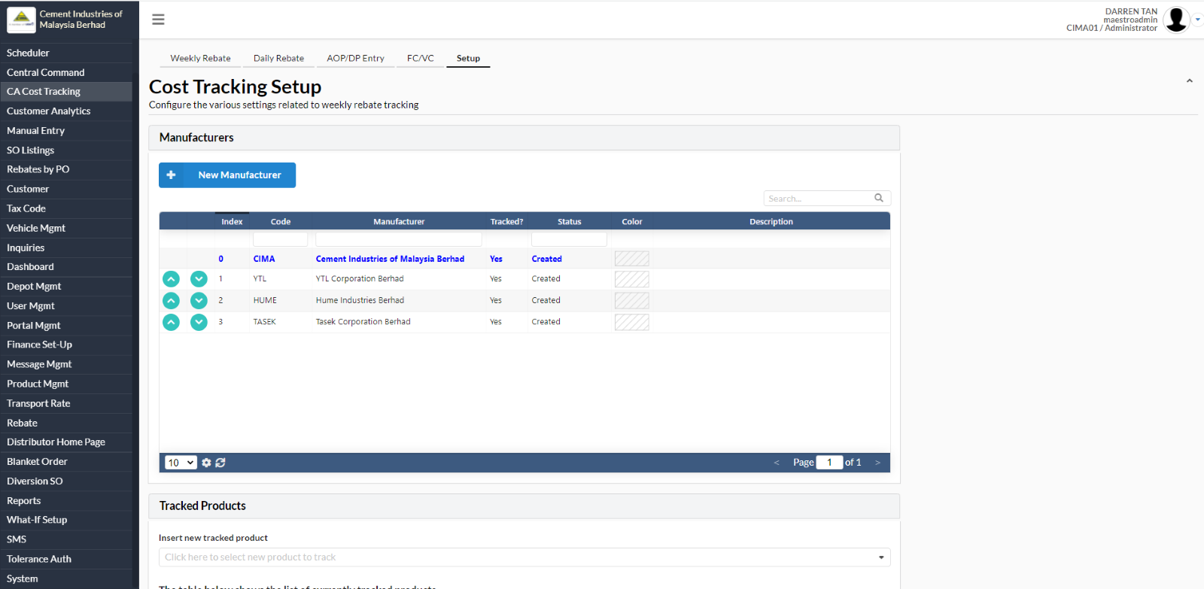Click the company logo icon
This screenshot has height=589, width=1204.
(21, 20)
